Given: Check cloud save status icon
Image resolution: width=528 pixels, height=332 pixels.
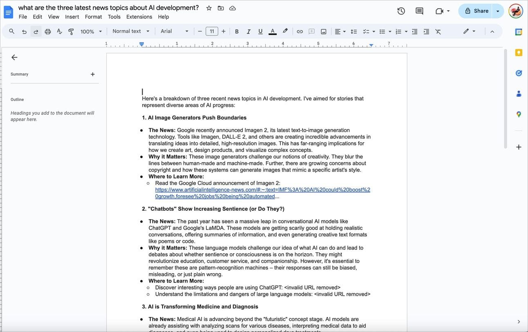Looking at the screenshot, I should click(233, 8).
